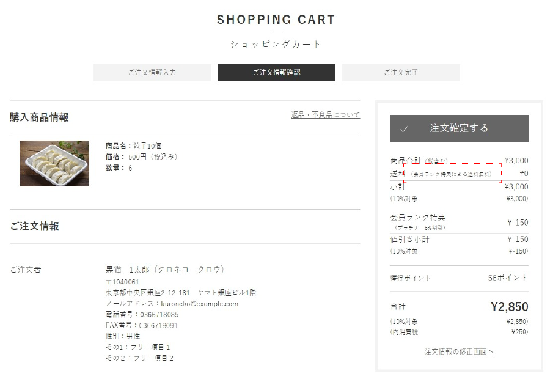Click the 値引き小計 ¥-150 row
The image size is (550, 379).
[x=459, y=240]
